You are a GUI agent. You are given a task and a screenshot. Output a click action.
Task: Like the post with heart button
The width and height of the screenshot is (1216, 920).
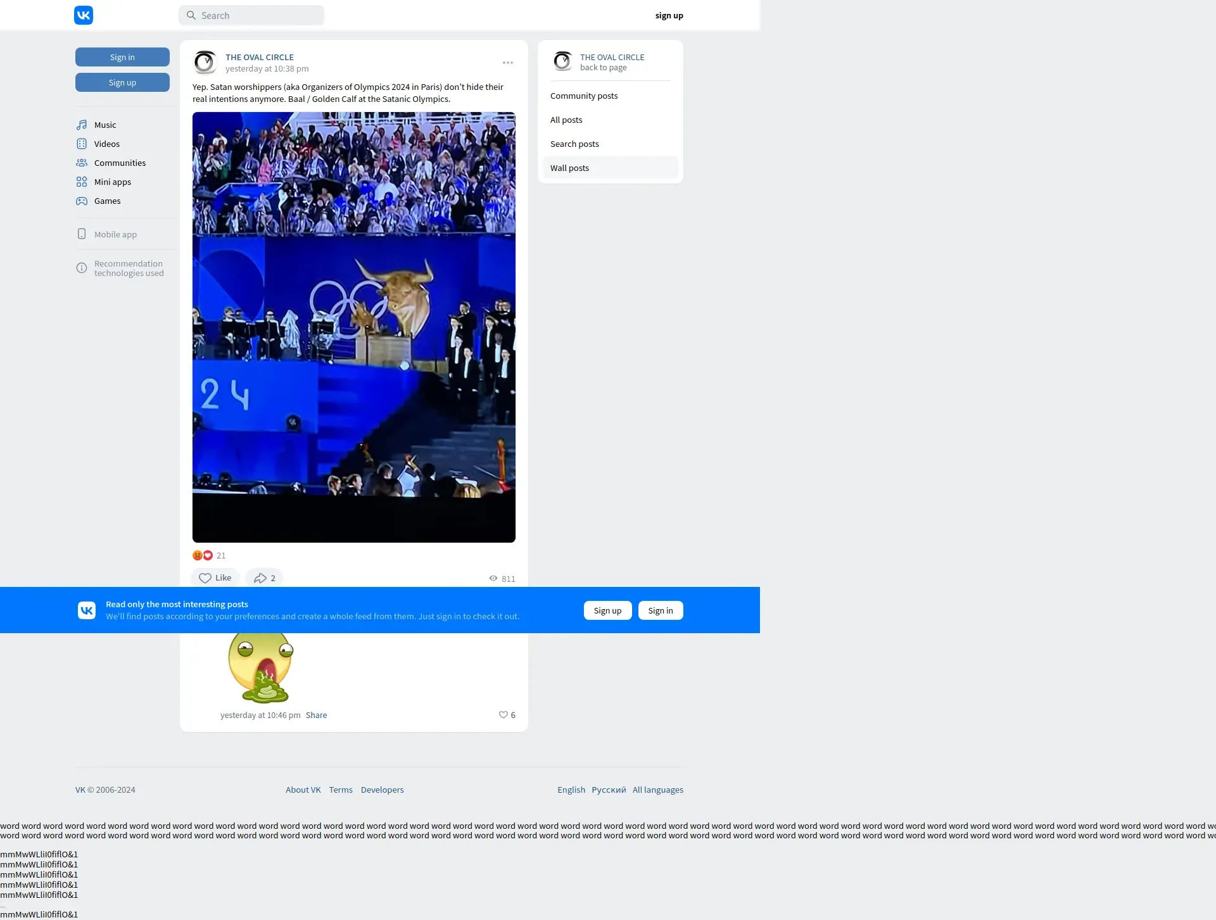[x=215, y=578]
